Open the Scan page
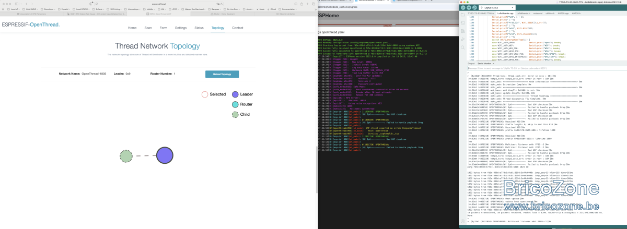Image resolution: width=627 pixels, height=229 pixels. click(x=148, y=28)
